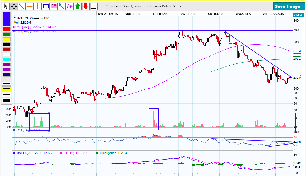This screenshot has height=176, width=306.
Task: Click the Ch:2.40% change readout
Action: pyautogui.click(x=243, y=14)
